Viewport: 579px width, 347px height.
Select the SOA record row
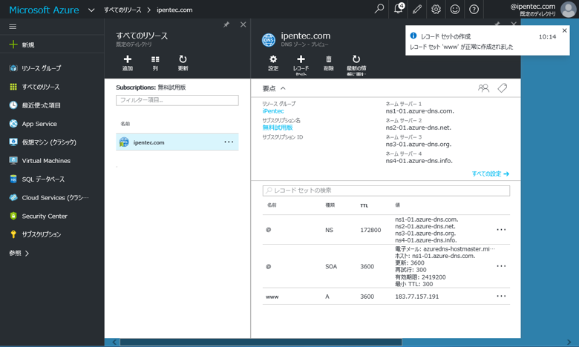386,266
